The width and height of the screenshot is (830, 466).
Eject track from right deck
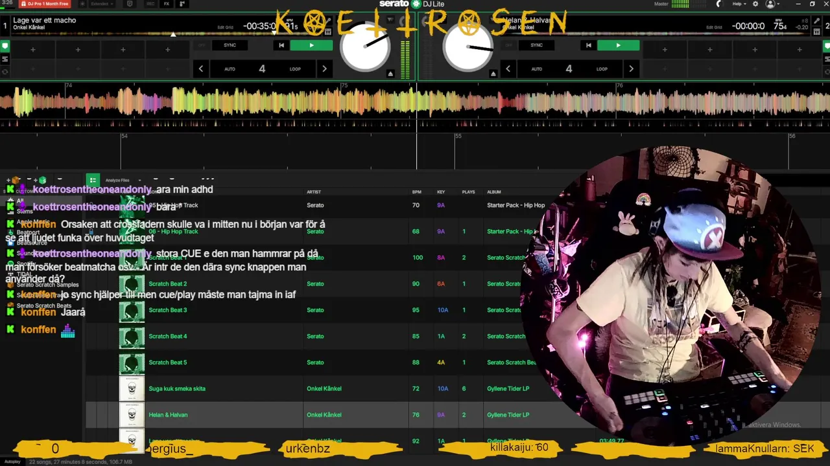(x=493, y=74)
